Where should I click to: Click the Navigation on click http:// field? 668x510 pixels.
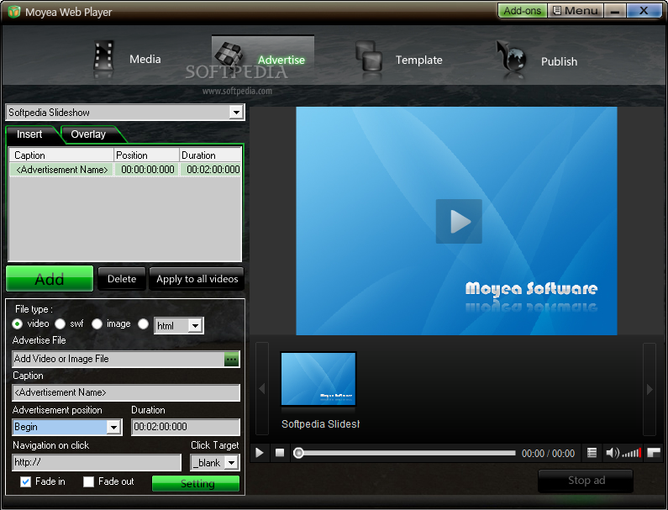click(97, 463)
